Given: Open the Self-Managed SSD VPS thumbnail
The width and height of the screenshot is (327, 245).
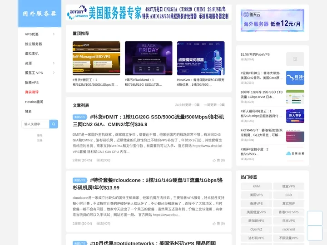Looking at the screenshot, I should (96, 58).
